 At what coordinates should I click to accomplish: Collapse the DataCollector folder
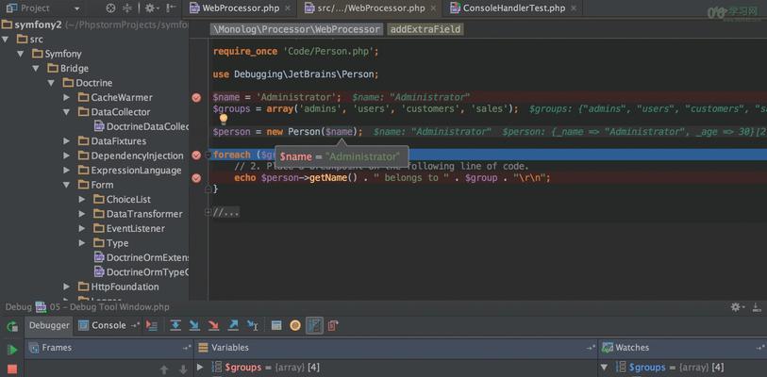coord(67,112)
